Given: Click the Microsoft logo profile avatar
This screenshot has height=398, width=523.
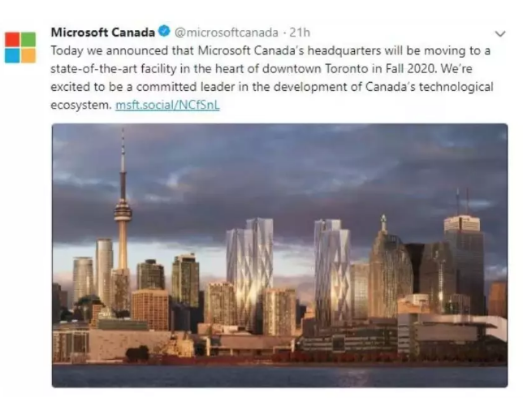Looking at the screenshot, I should 20,48.
